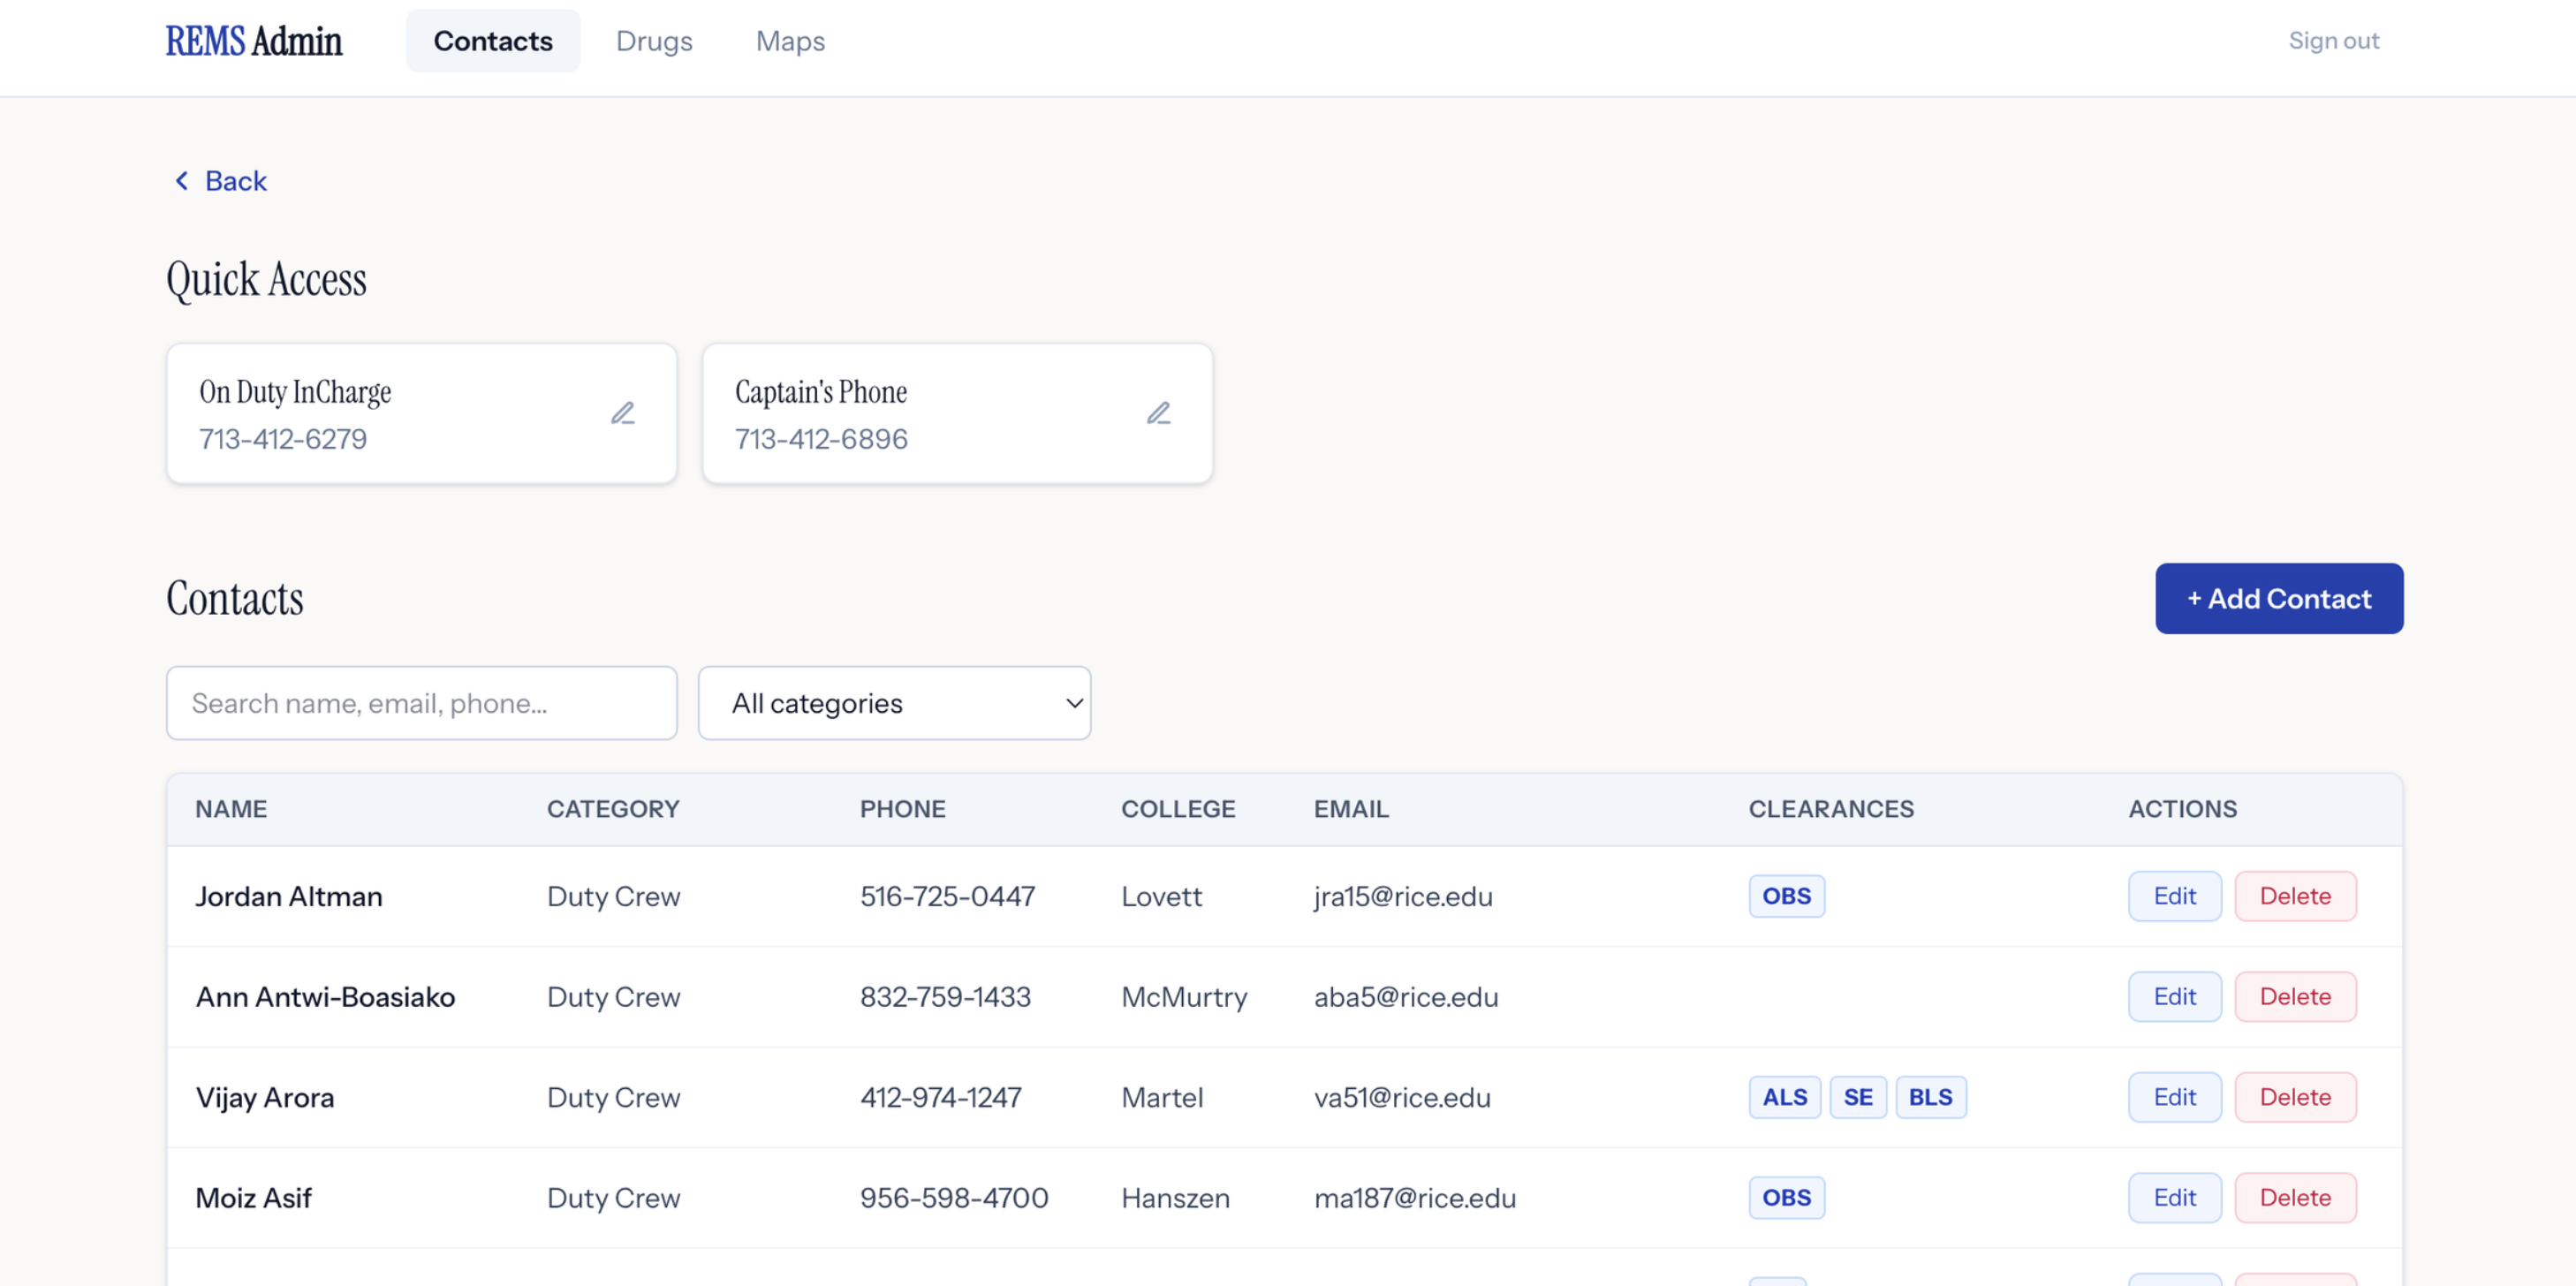Edit Jordan Altman's contact
The image size is (2576, 1286).
click(x=2174, y=896)
